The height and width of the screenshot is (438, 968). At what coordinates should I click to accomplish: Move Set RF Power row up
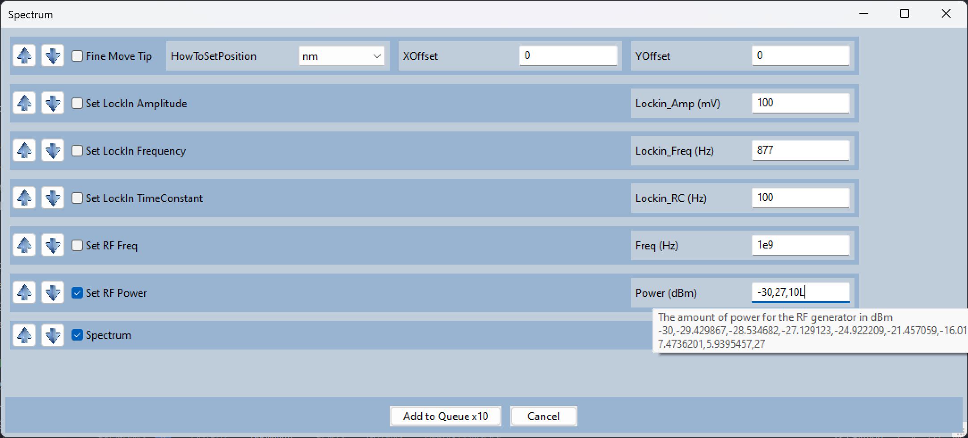pyautogui.click(x=24, y=293)
